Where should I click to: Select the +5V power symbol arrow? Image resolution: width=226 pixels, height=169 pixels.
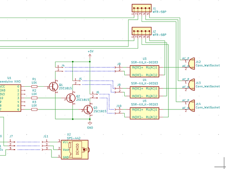point(90,56)
